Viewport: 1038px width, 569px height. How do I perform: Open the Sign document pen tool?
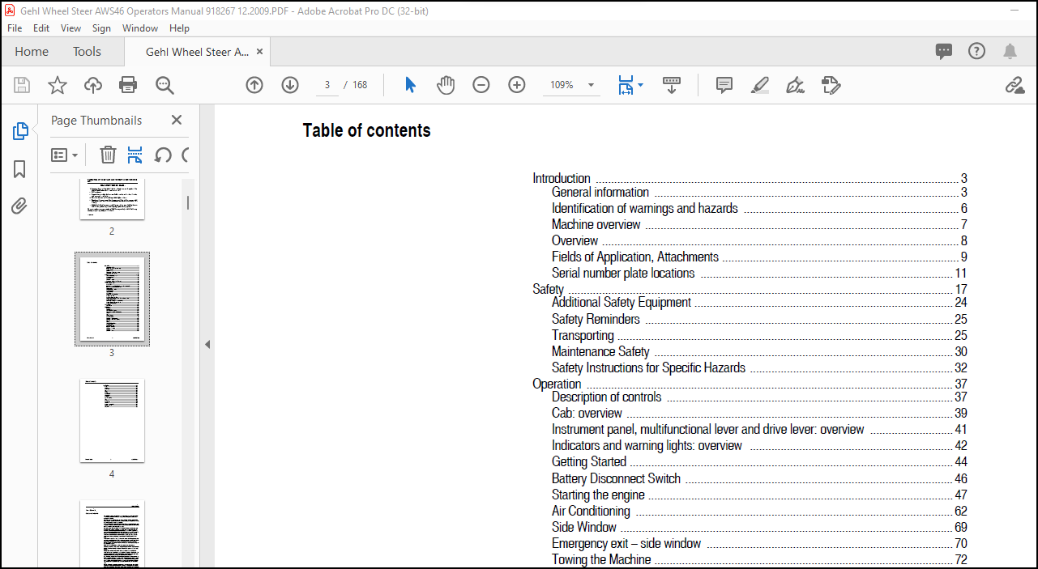[795, 85]
